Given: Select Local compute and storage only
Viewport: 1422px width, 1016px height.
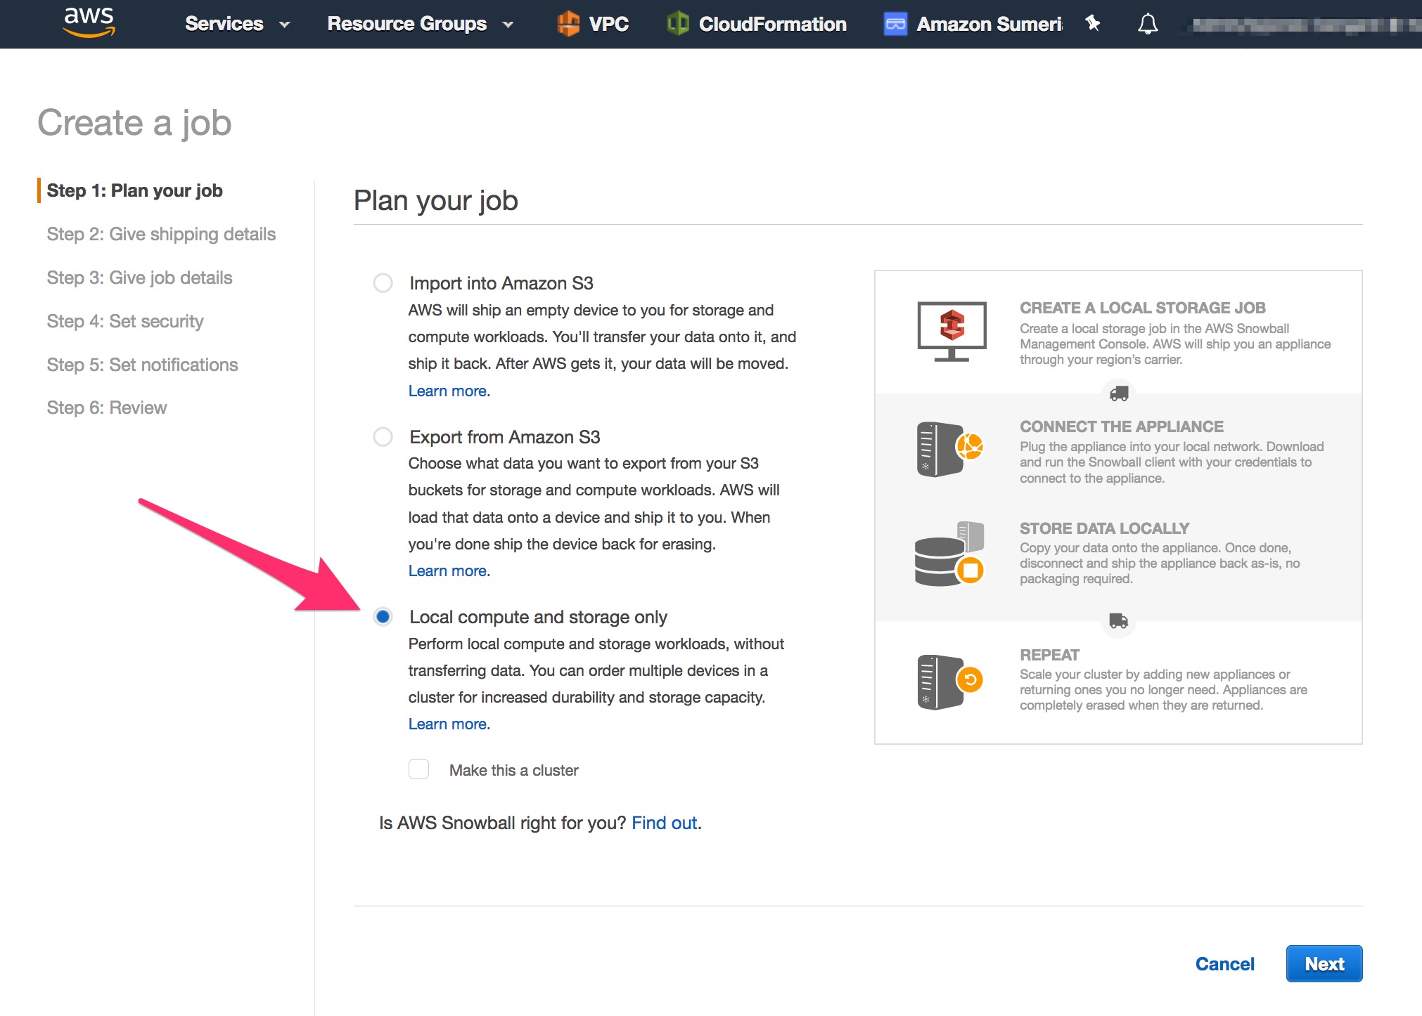Looking at the screenshot, I should click(383, 617).
